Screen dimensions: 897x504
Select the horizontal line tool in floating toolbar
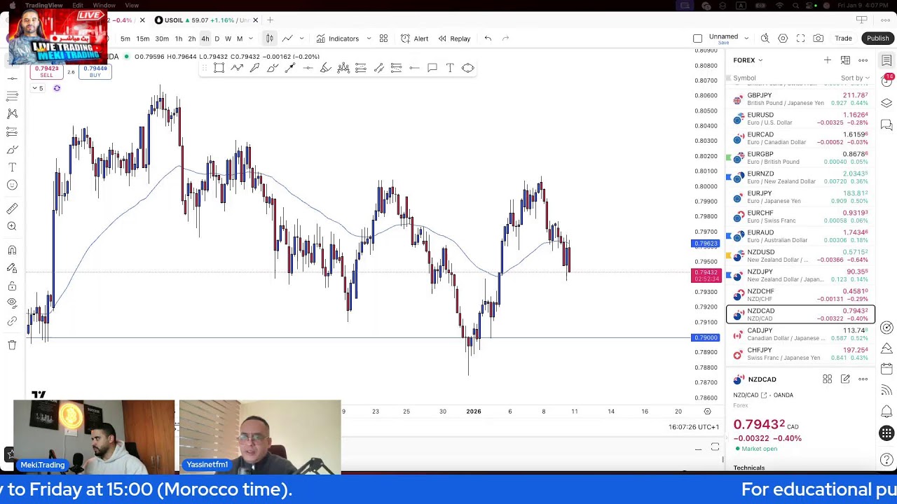pyautogui.click(x=308, y=68)
